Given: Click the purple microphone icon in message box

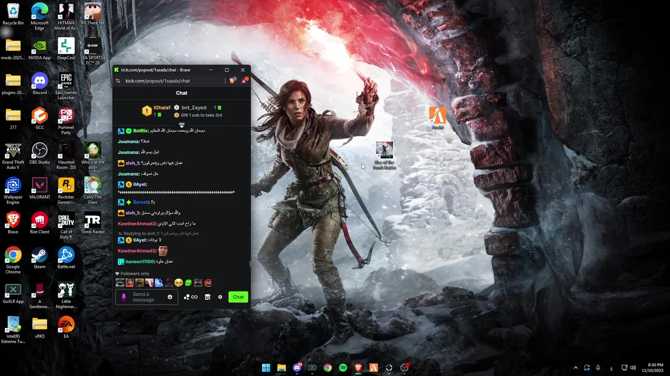Looking at the screenshot, I should coord(124,297).
